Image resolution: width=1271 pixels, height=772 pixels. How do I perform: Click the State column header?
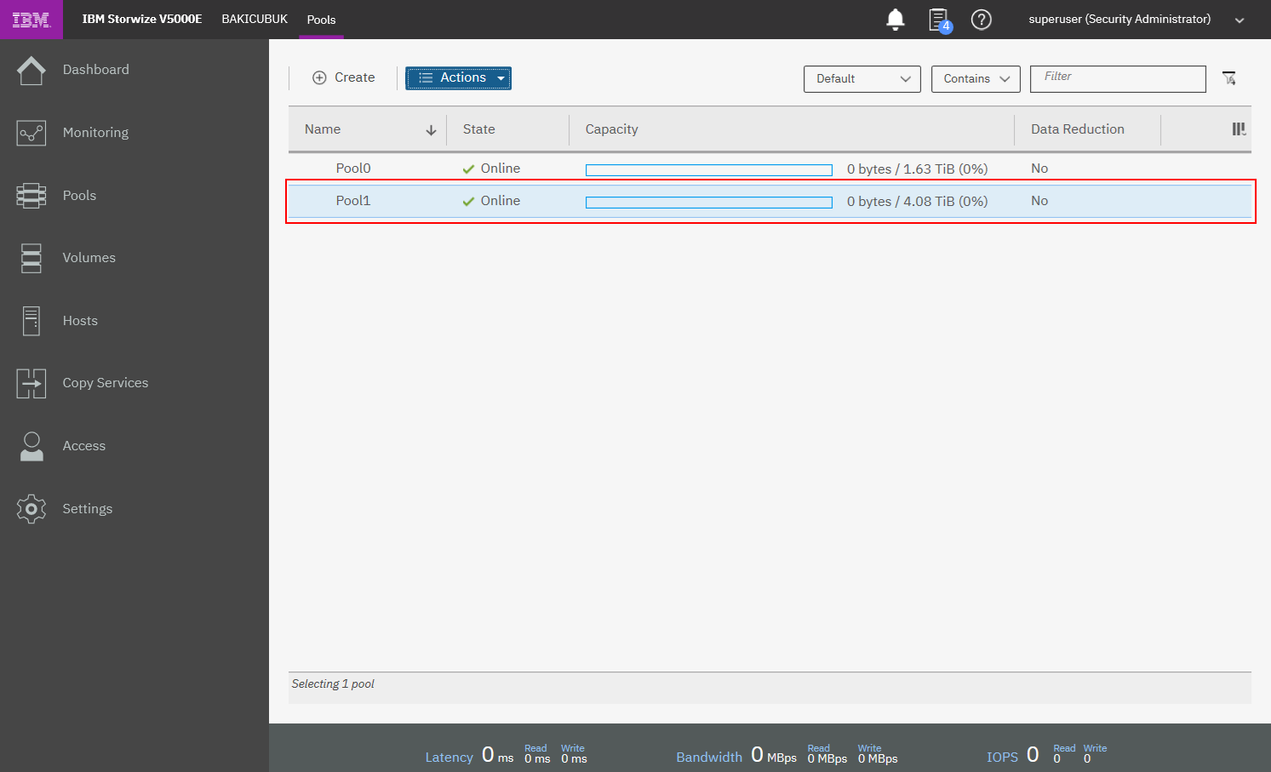pyautogui.click(x=479, y=129)
